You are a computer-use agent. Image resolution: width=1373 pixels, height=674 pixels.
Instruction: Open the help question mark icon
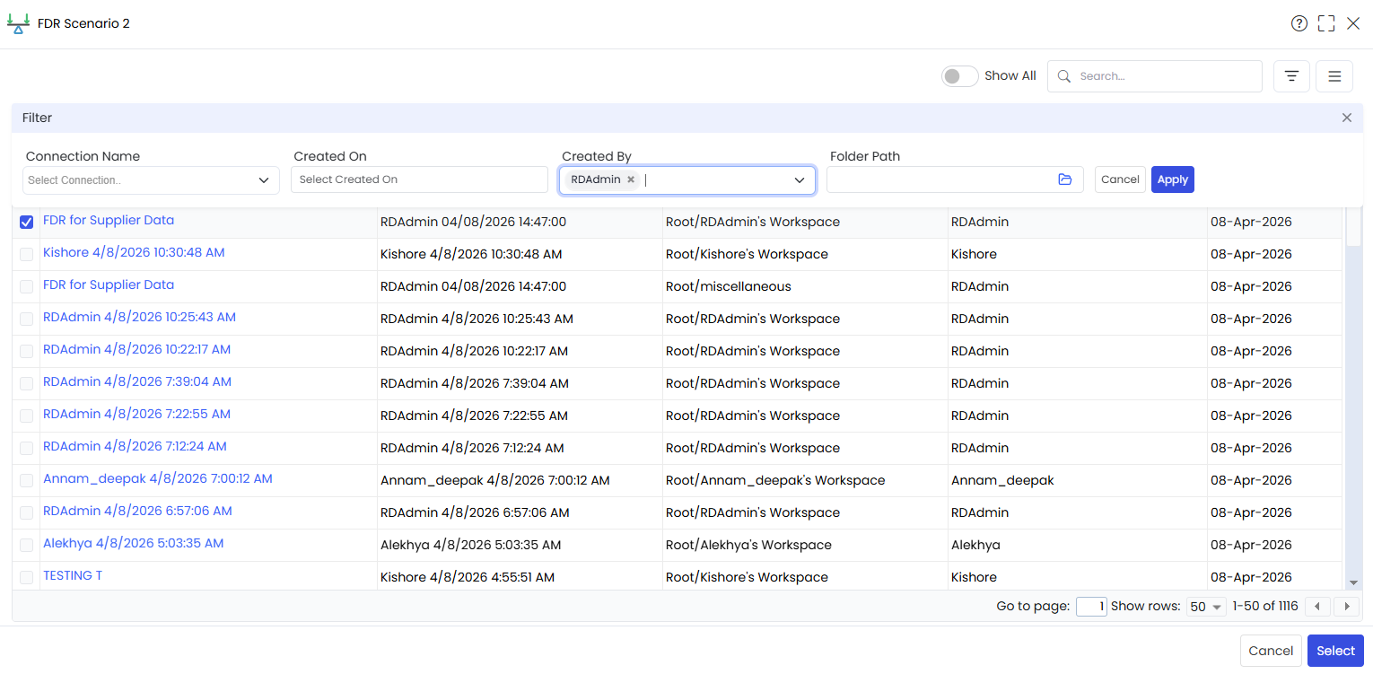(x=1299, y=24)
